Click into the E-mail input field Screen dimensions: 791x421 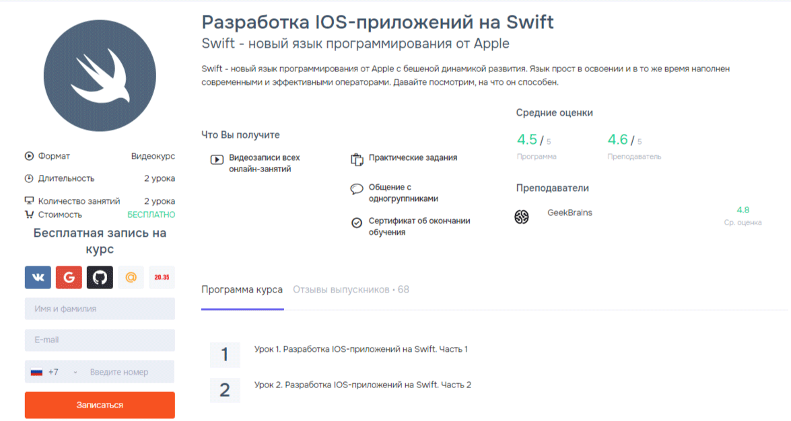[100, 340]
